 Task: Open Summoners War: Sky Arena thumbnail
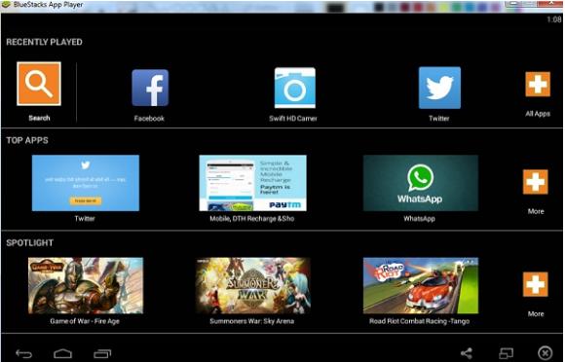pyautogui.click(x=253, y=285)
